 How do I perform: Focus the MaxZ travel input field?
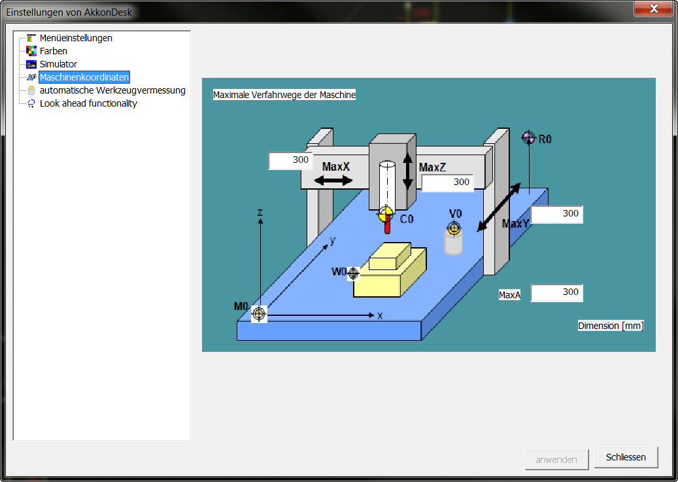point(447,182)
